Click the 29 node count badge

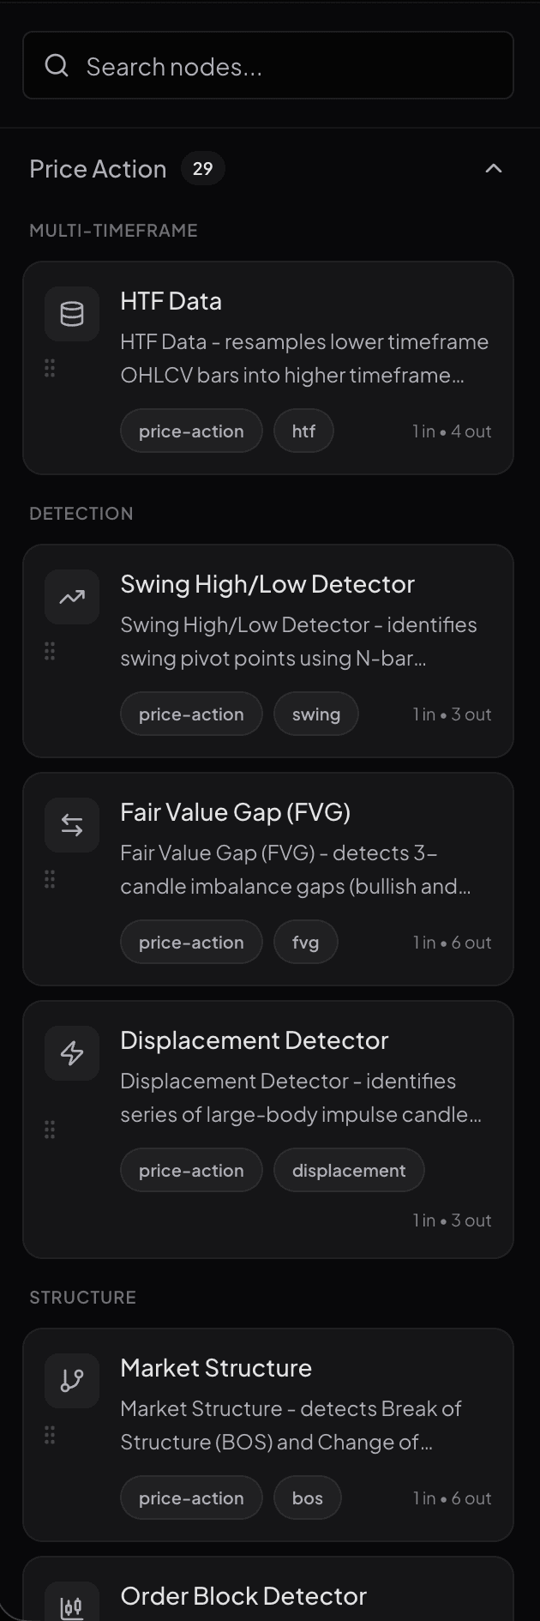pyautogui.click(x=203, y=169)
